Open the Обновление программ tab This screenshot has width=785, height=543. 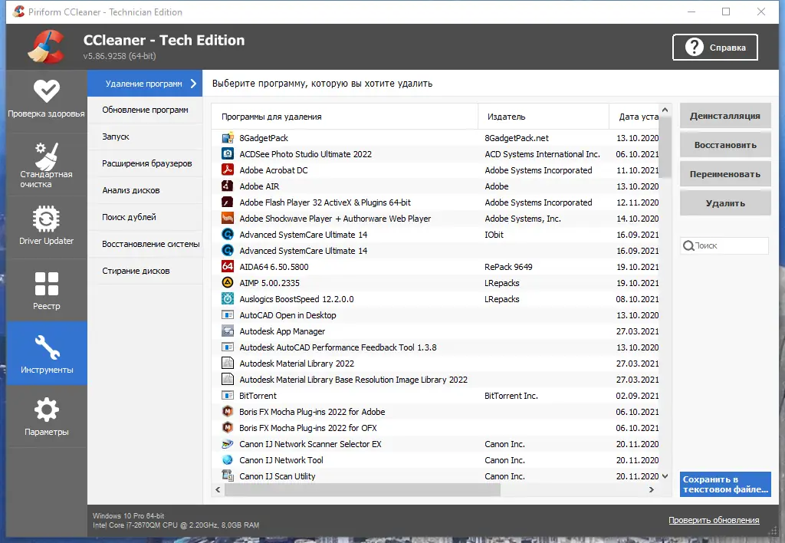[x=145, y=110]
